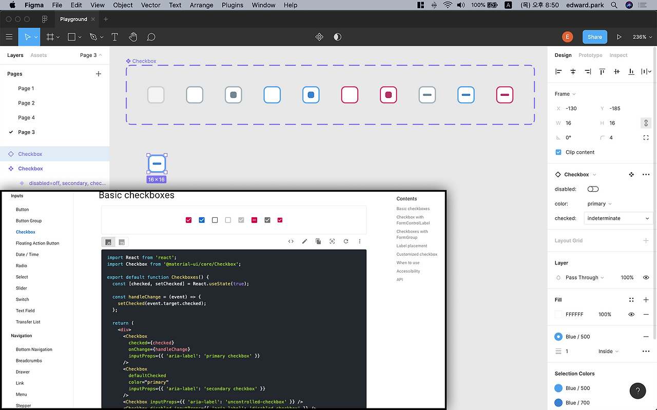This screenshot has height=410, width=657.
Task: Align vertical centers
Action: pos(617,72)
